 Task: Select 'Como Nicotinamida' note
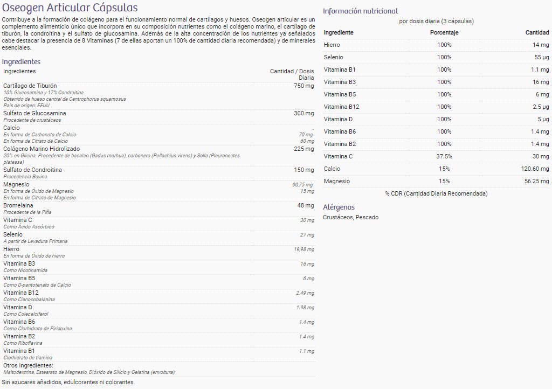[x=25, y=270]
